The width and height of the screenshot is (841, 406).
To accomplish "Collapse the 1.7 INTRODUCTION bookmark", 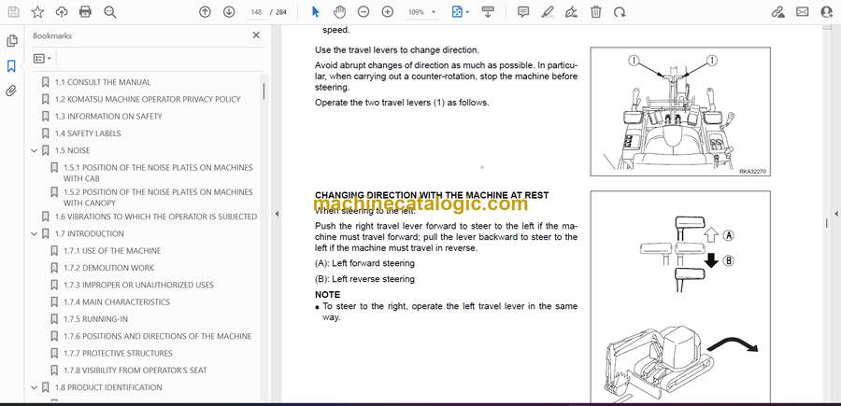I will (34, 233).
